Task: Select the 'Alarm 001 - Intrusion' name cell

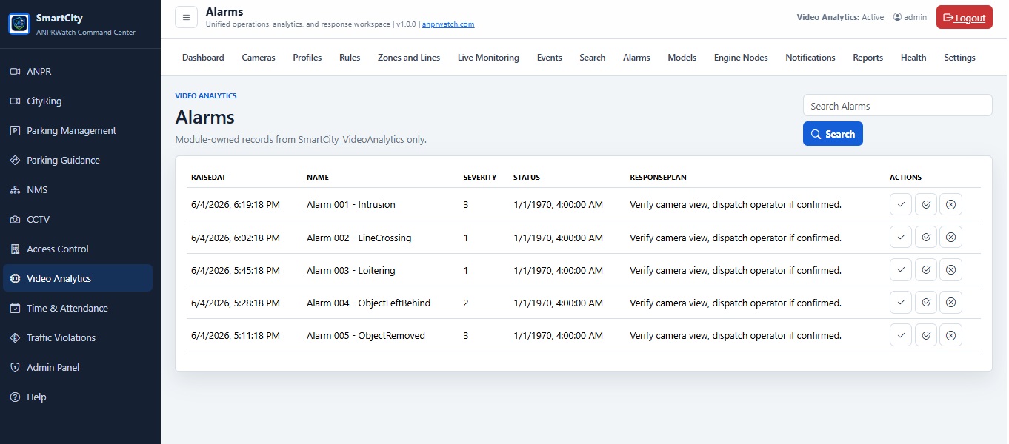Action: click(351, 205)
